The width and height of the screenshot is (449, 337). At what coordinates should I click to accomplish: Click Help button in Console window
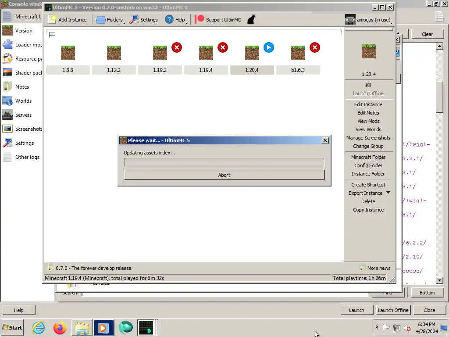18,310
